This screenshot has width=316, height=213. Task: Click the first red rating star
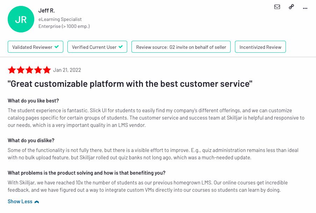tap(12, 70)
